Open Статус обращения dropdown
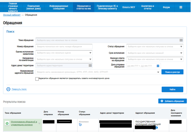The width and height of the screenshot is (191, 132). pos(155,47)
